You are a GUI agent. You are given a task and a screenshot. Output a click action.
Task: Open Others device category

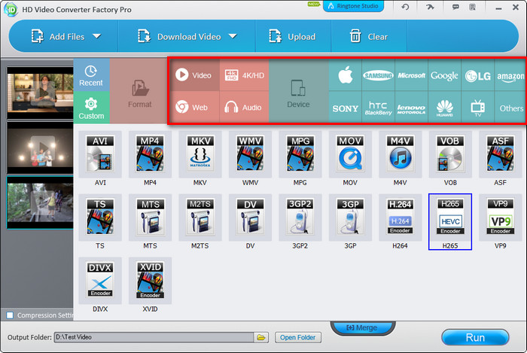(510, 107)
